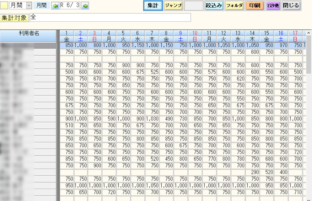
Task: Click the small yellow box beside 月間 dropdown
Action: coord(4,6)
